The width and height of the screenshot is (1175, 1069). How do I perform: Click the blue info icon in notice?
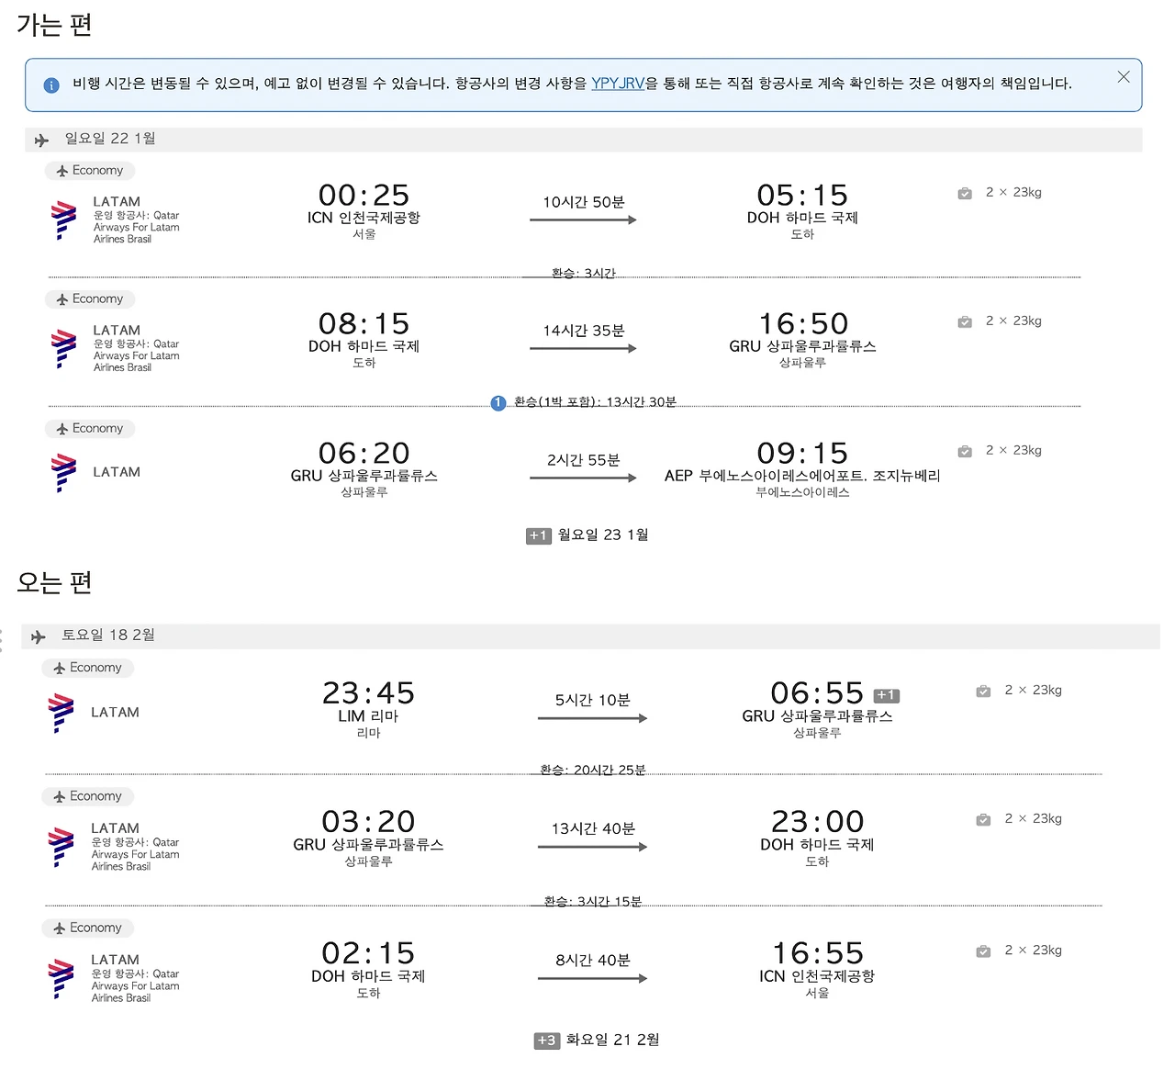tap(51, 85)
